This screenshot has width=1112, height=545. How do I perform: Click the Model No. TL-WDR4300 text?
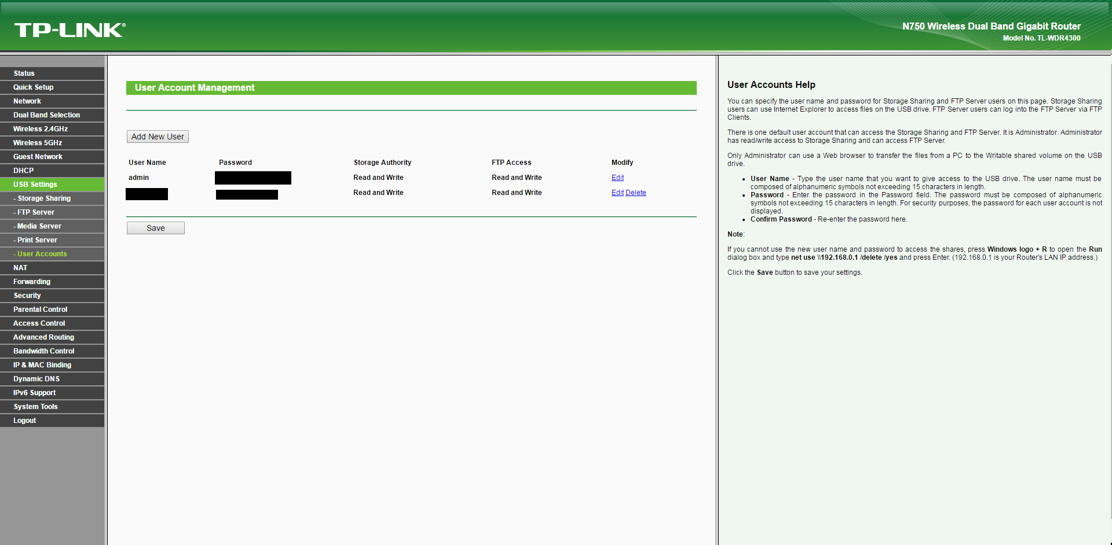pos(1041,38)
